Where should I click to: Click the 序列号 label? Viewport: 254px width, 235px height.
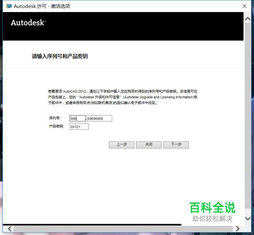pyautogui.click(x=55, y=118)
